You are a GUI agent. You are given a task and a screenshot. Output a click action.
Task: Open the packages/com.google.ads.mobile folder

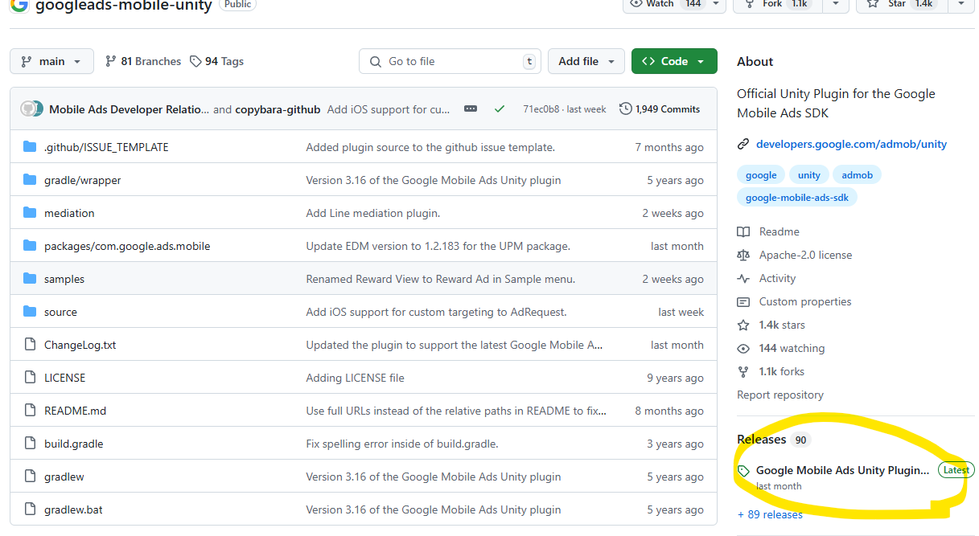coord(127,246)
